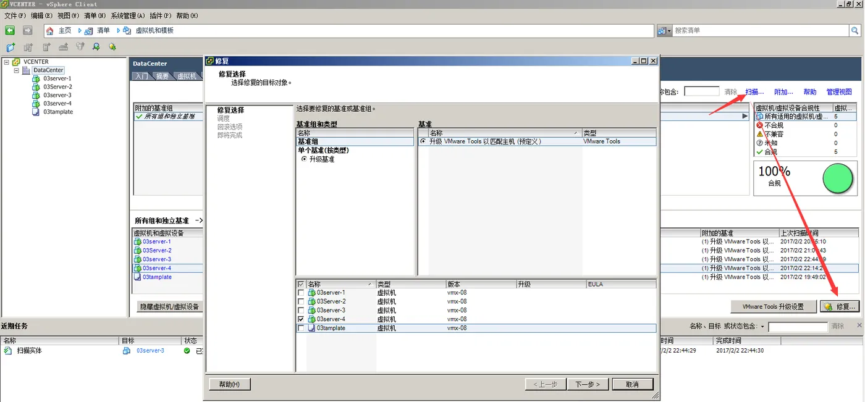Click VMware Tools 升级设置 button
The image size is (865, 402).
[773, 306]
